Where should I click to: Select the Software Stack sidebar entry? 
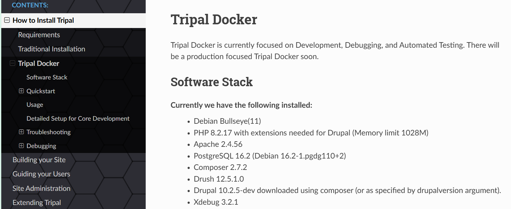pos(47,77)
